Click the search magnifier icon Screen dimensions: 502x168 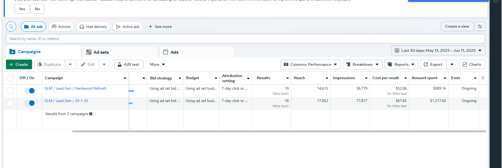point(11,27)
